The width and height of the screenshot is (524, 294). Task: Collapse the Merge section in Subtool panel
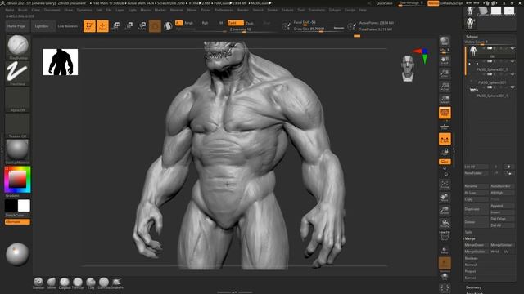pyautogui.click(x=470, y=238)
